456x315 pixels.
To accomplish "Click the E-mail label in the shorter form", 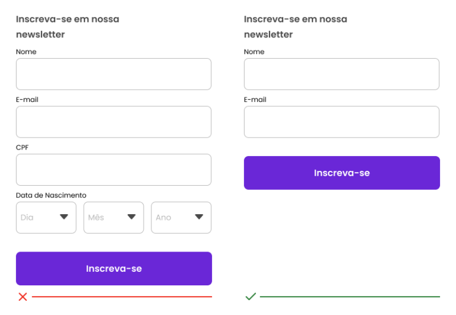I will tap(255, 100).
